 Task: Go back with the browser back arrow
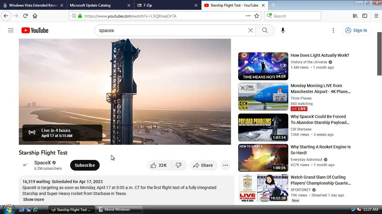pos(6,16)
